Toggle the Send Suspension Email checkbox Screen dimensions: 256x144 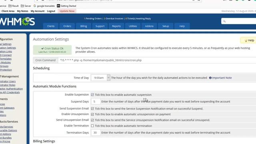click(92, 108)
